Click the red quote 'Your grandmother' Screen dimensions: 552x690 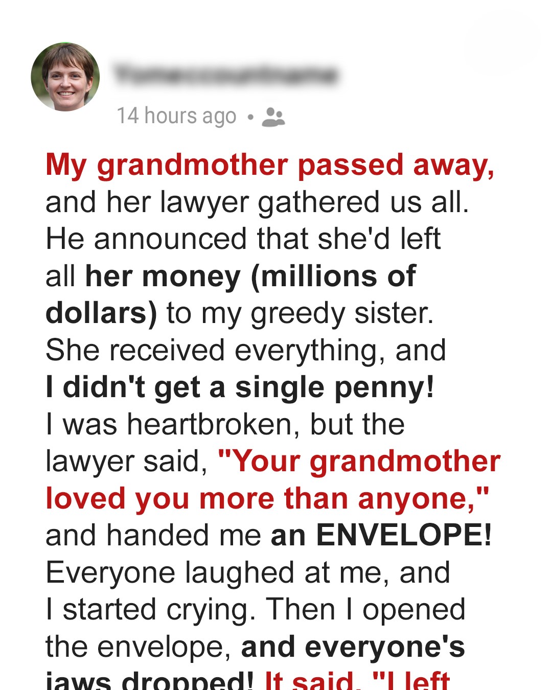pyautogui.click(x=359, y=462)
